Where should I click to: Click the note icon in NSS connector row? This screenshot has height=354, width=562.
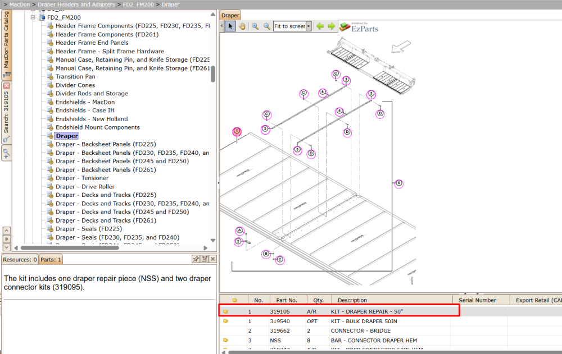point(225,340)
